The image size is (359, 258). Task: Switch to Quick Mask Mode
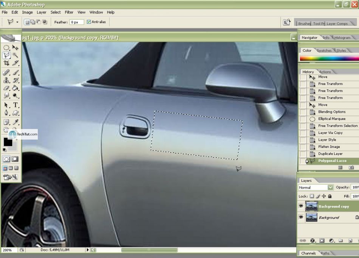coord(15,159)
